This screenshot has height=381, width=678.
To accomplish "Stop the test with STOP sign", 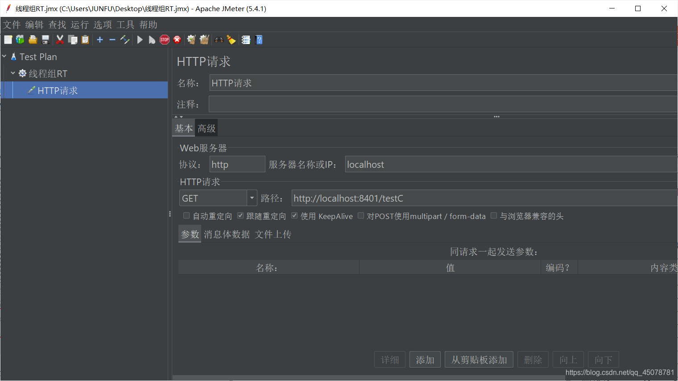I will pyautogui.click(x=165, y=40).
